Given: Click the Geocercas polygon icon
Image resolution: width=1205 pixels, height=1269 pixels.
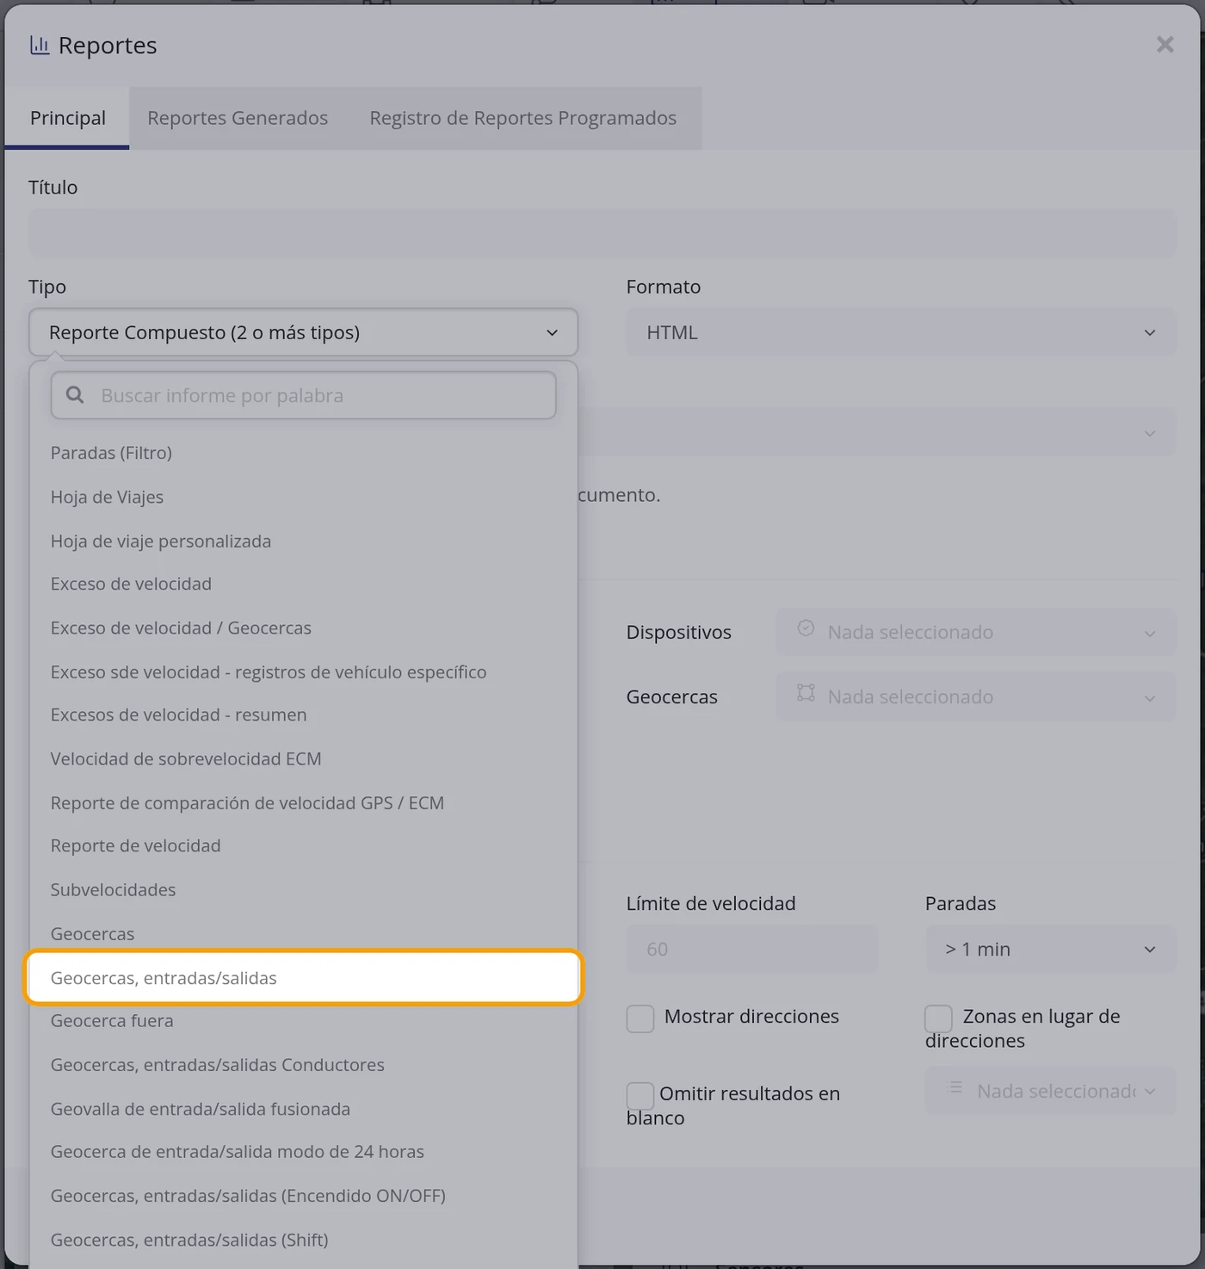Looking at the screenshot, I should 806,693.
